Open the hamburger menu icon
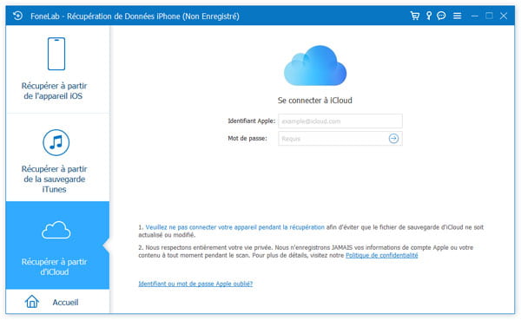 point(458,16)
